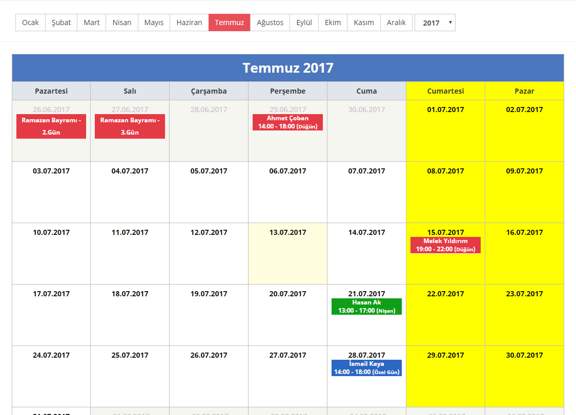Open İsmail Kaya Özel Gün reservation
The image size is (576, 415).
[366, 367]
